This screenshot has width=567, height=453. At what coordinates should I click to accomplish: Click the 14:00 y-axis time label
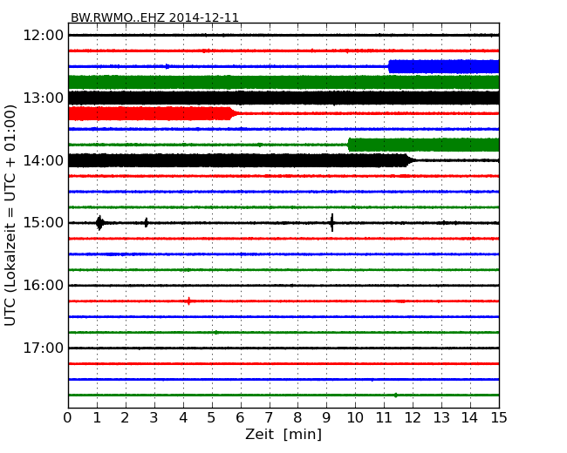pos(43,160)
